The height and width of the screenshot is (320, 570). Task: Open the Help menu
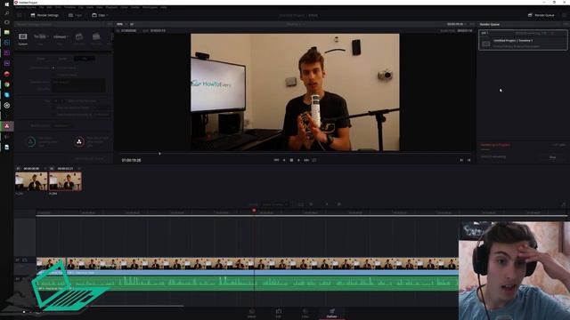[164, 7]
